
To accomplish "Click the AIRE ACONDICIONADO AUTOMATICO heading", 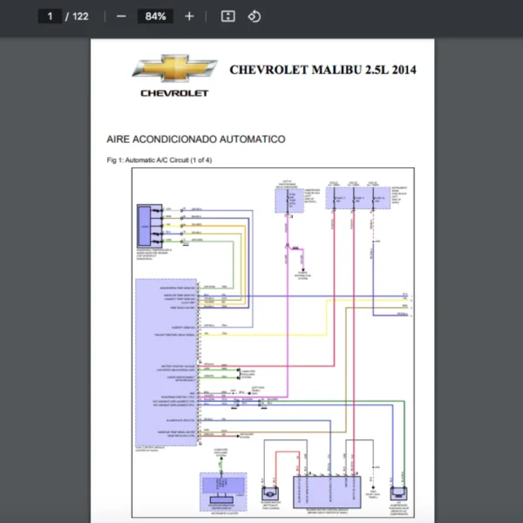I will coord(195,139).
